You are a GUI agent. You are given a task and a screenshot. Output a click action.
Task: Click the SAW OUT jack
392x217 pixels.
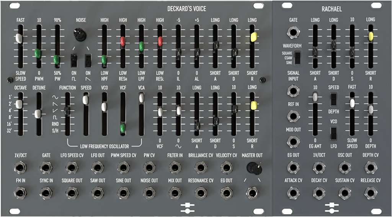pyautogui.click(x=98, y=193)
